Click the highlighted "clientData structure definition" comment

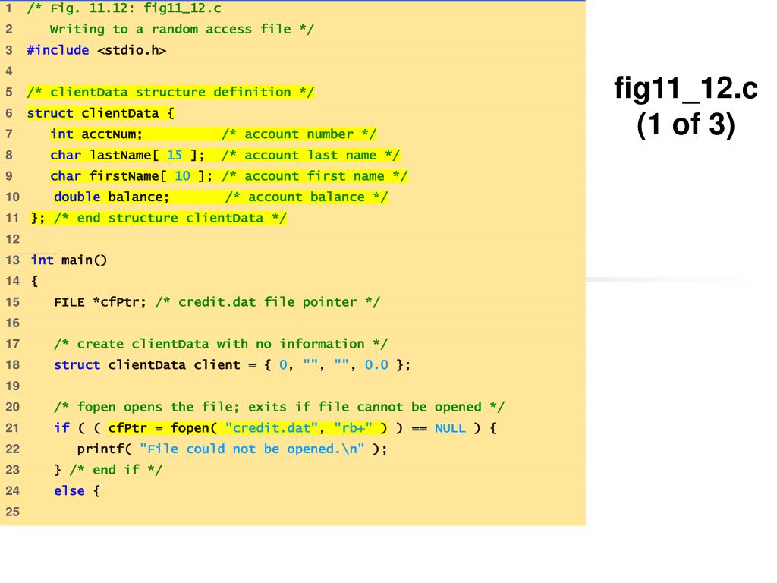[x=171, y=92]
